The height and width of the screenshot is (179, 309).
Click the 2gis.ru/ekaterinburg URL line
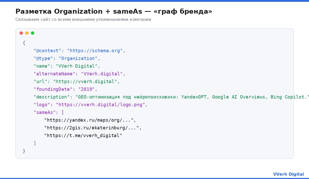[93, 128]
